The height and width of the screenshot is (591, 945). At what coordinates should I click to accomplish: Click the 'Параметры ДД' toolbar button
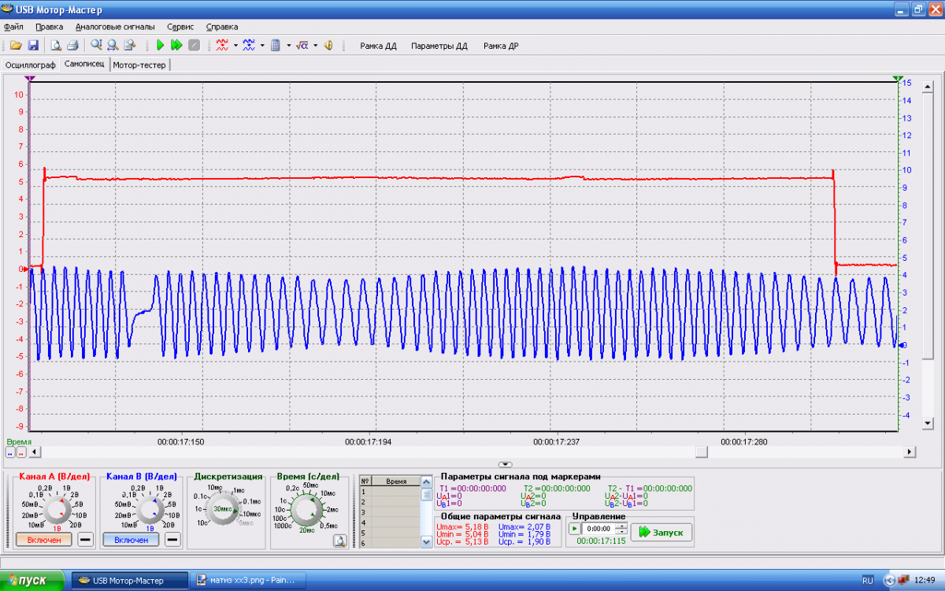click(439, 46)
